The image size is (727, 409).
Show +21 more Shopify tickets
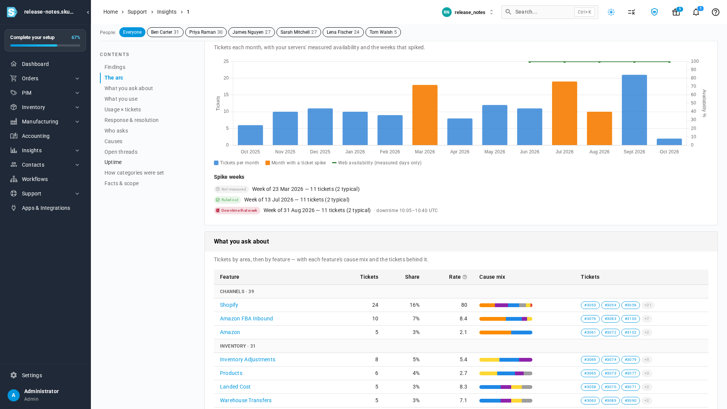pos(648,305)
